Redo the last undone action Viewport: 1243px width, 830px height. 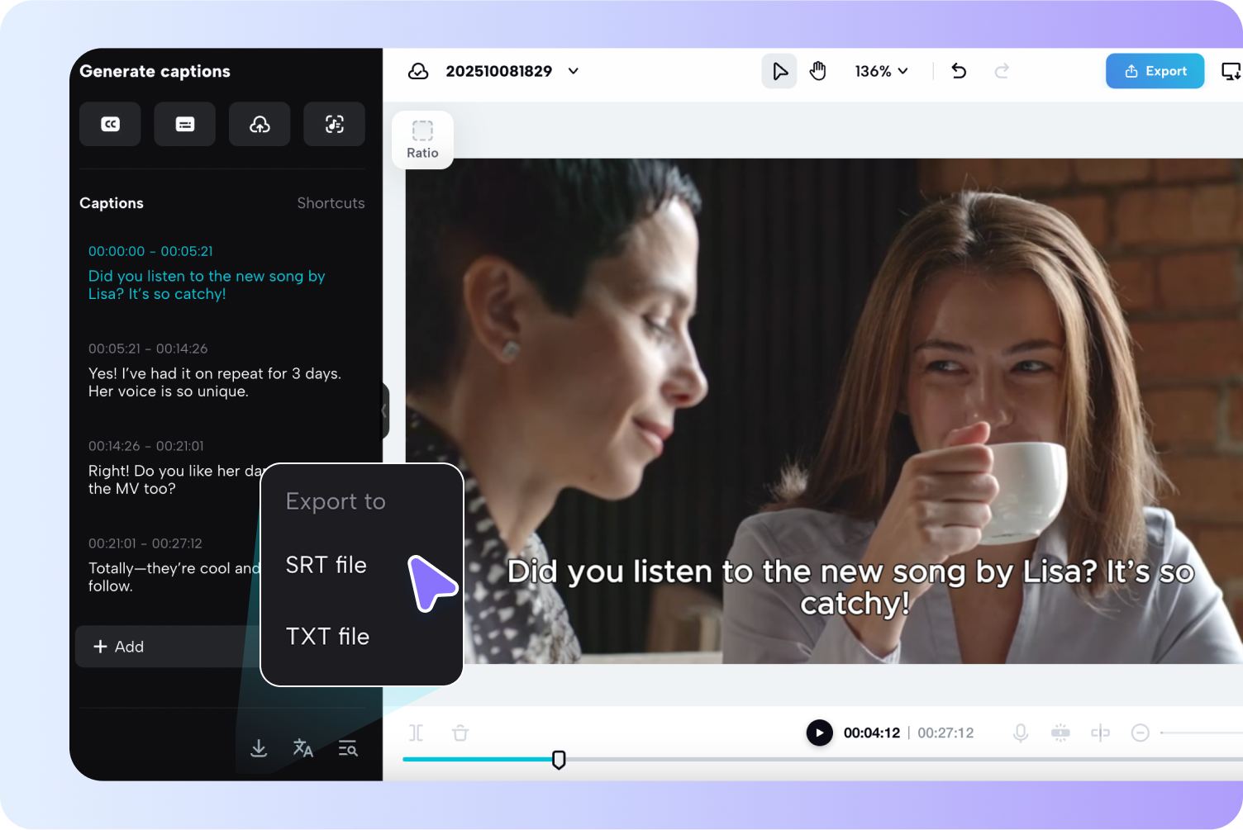pos(1002,71)
